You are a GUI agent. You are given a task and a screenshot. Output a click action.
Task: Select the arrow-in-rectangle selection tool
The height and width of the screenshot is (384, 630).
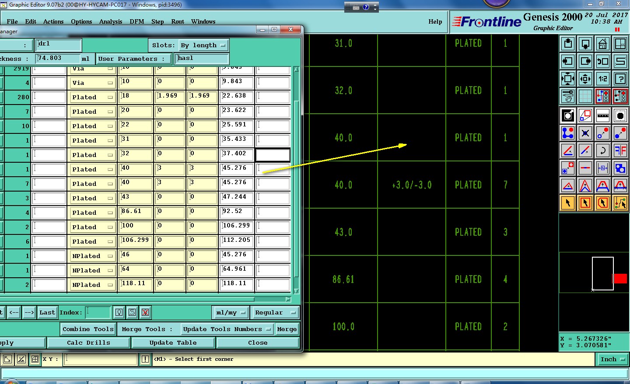tap(585, 203)
